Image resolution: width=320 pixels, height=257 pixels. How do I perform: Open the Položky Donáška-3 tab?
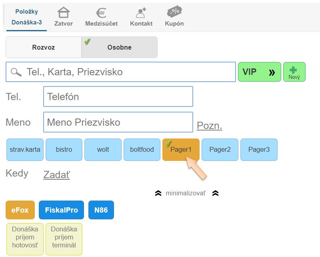(x=26, y=17)
